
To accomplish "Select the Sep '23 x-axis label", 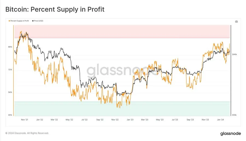I will 190,119.
